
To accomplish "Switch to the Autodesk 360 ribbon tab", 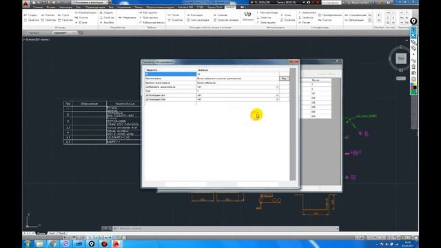I will [185, 8].
